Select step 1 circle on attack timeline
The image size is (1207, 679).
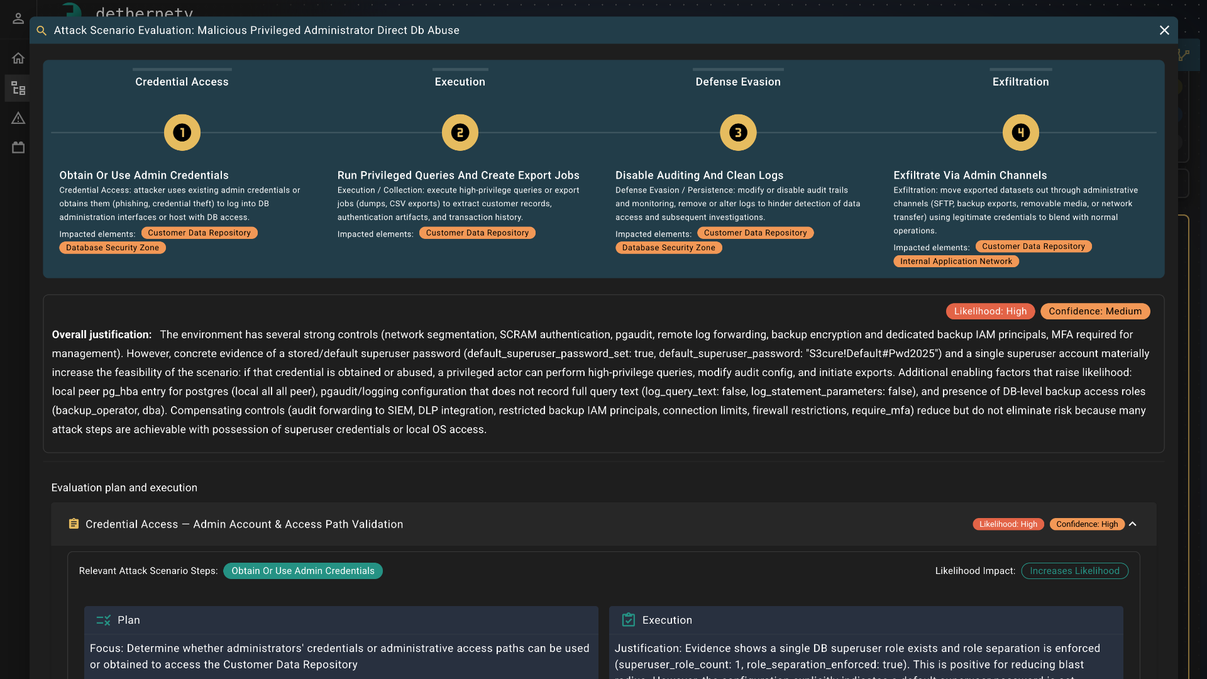point(182,133)
